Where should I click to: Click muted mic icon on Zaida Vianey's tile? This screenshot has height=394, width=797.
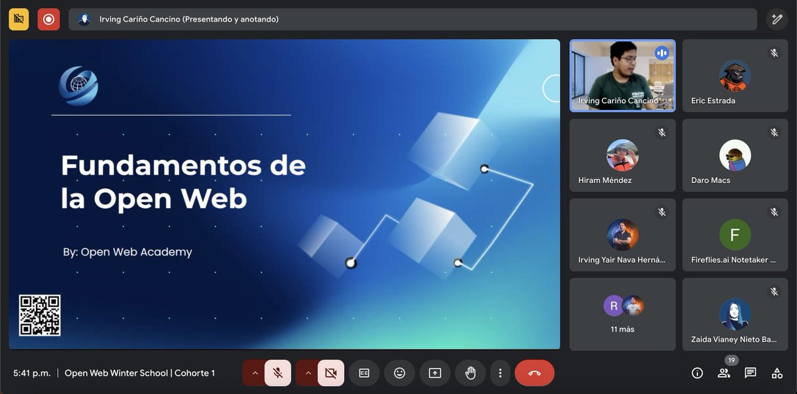point(774,292)
